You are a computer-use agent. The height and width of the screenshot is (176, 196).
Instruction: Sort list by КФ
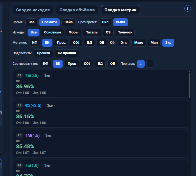(x=45, y=64)
